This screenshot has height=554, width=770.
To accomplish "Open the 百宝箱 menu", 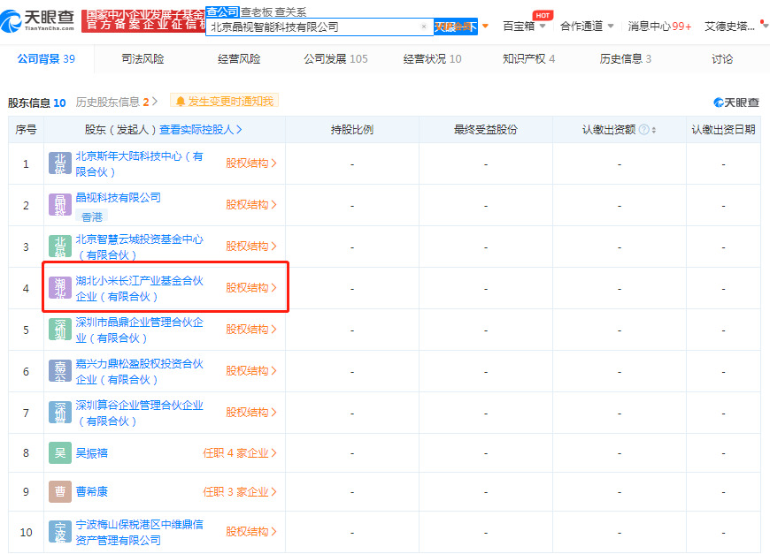I will (524, 26).
